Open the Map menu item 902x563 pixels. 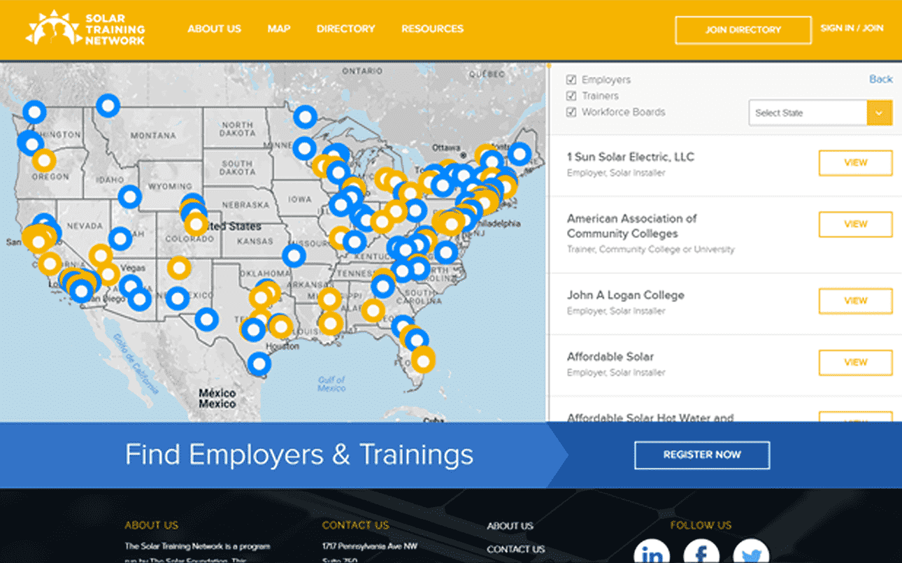click(x=278, y=29)
